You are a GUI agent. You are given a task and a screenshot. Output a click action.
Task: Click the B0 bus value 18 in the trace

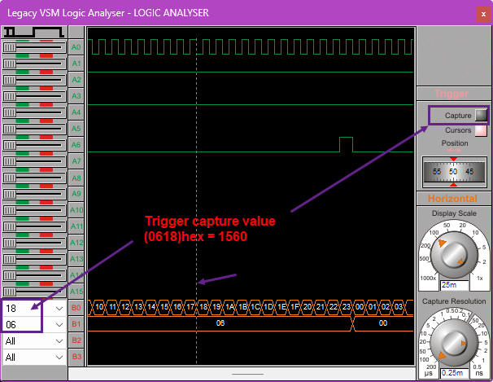coord(203,307)
